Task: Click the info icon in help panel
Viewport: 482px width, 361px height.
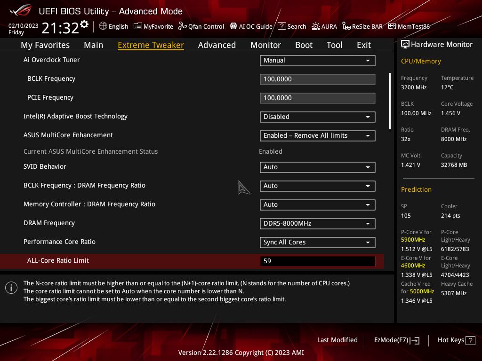Action: (11, 288)
